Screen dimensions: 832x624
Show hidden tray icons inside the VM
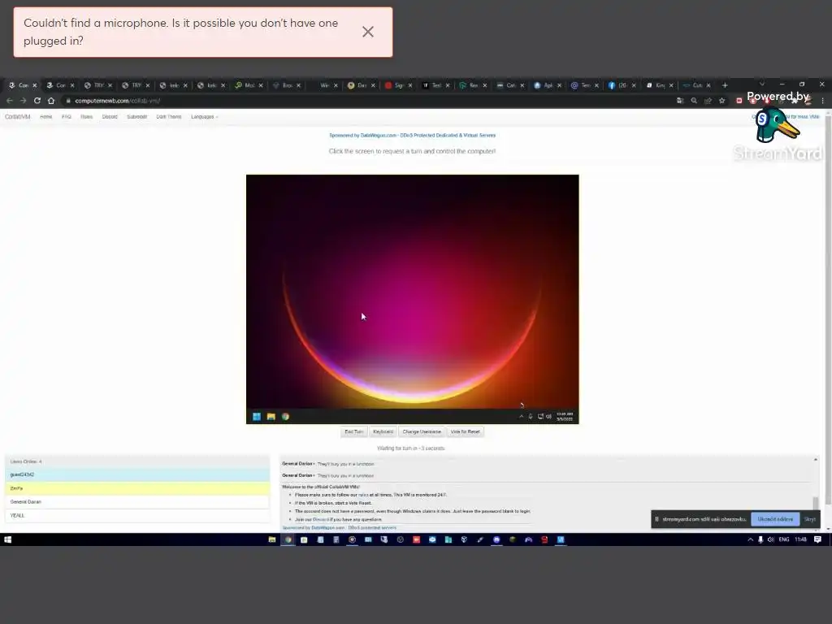(521, 417)
